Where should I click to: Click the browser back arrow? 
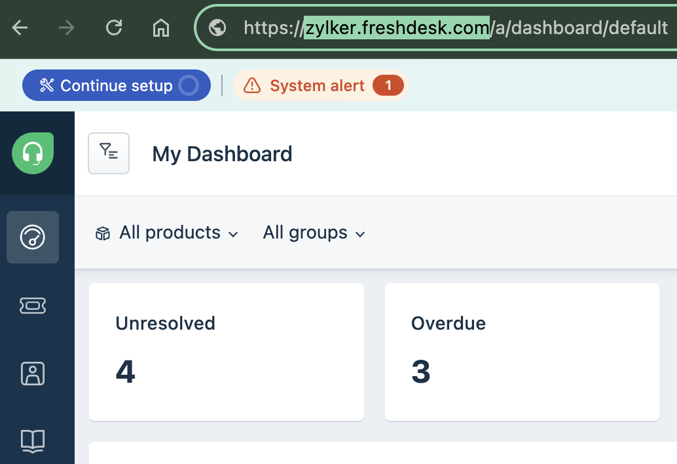(x=20, y=28)
